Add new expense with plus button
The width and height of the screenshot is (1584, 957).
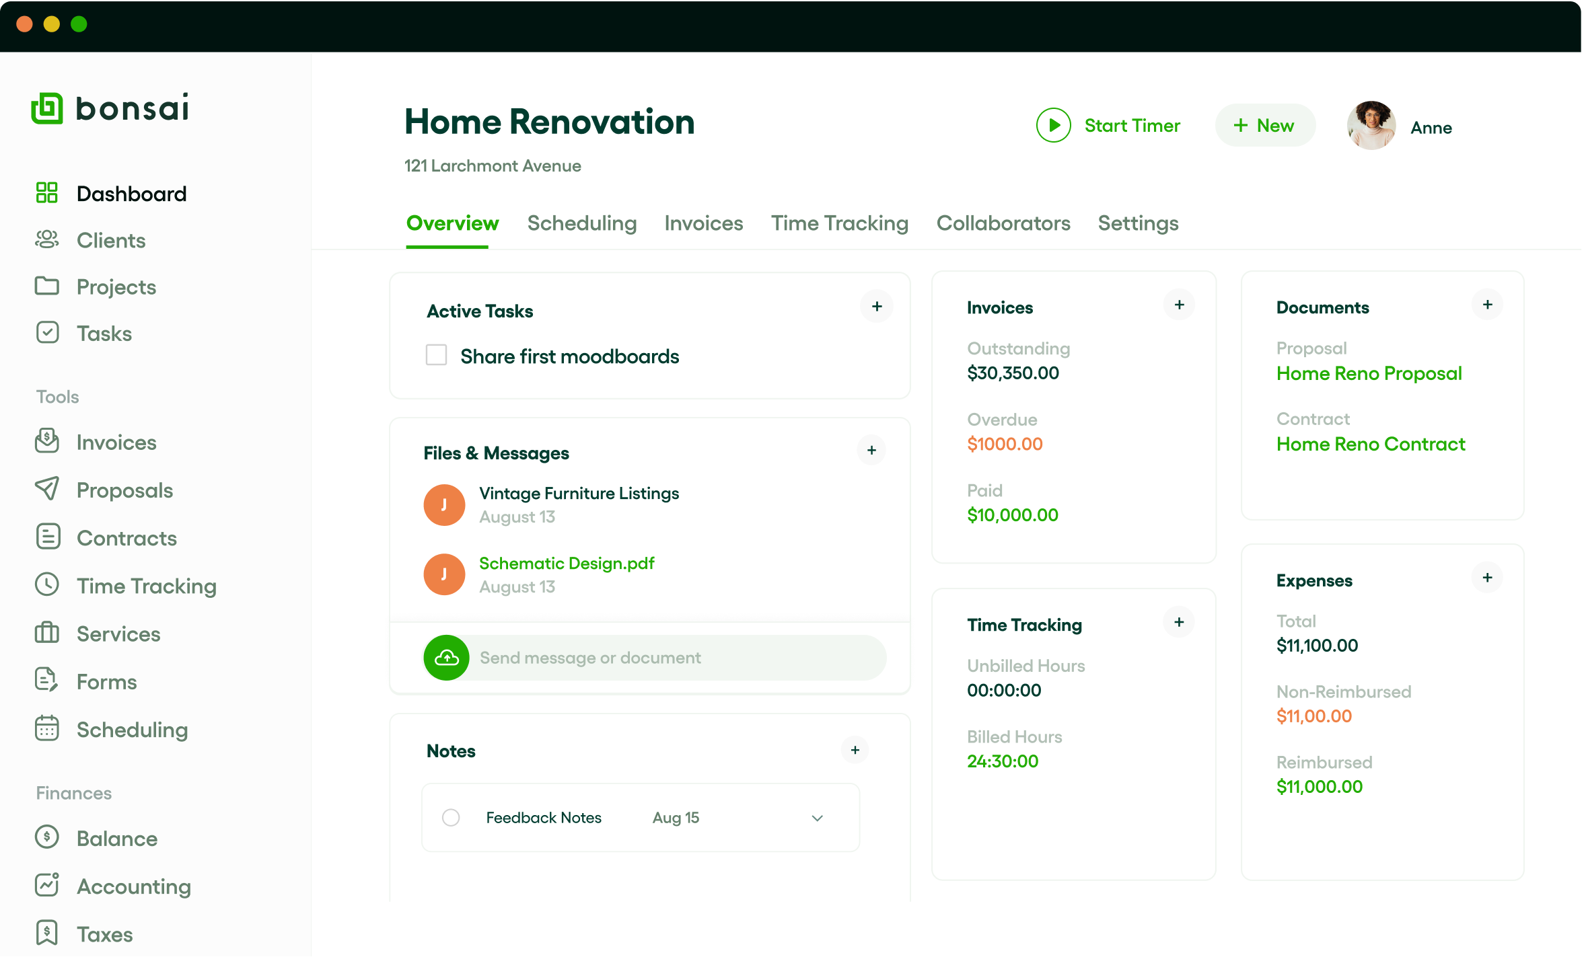point(1487,578)
